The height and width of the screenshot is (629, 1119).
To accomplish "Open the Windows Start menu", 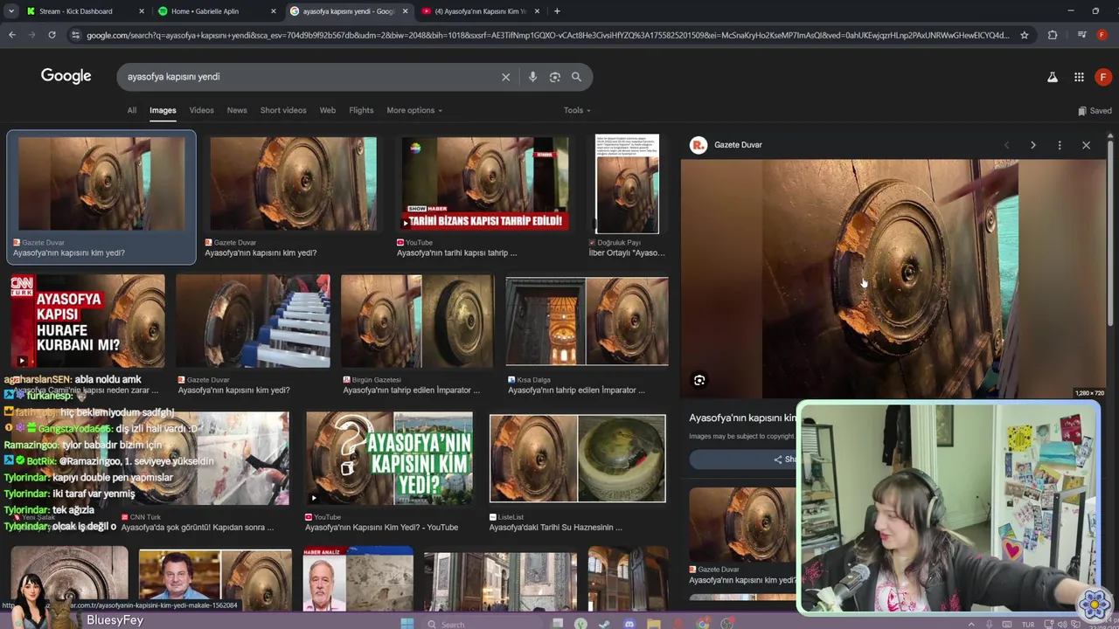I will pos(407,624).
